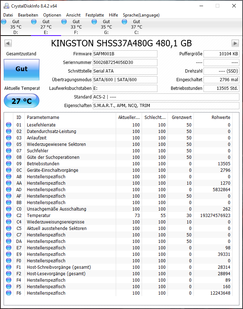Click the Firmware field SAFM001B
The width and height of the screenshot is (243, 309).
coord(125,54)
